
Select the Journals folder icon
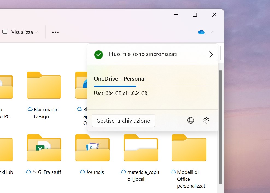(92, 148)
